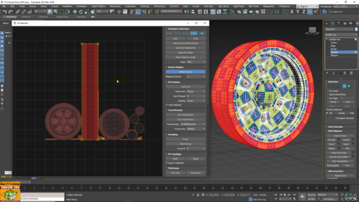Select the Unlink Selection icon
359x202 pixels.
(x=24, y=12)
